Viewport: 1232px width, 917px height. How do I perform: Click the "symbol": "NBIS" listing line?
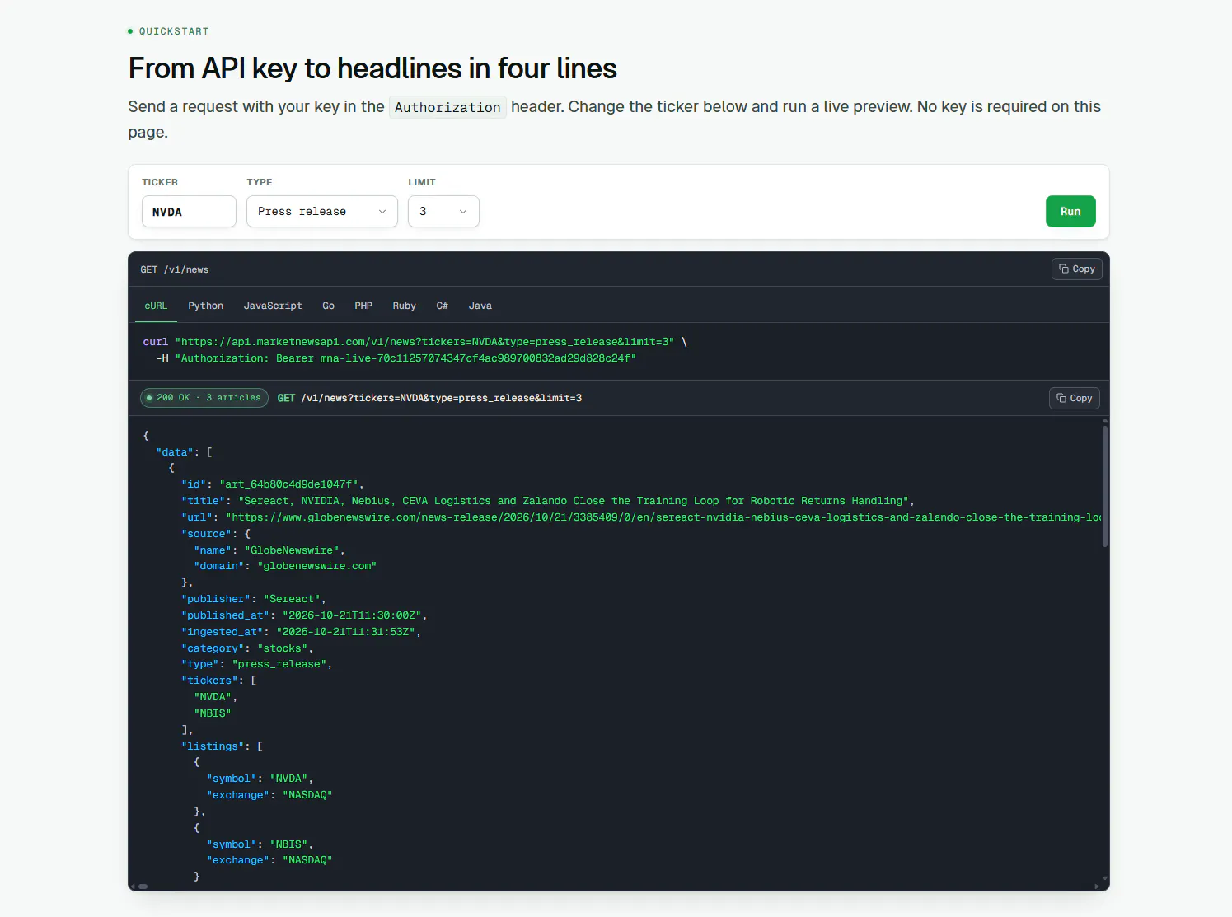[260, 844]
